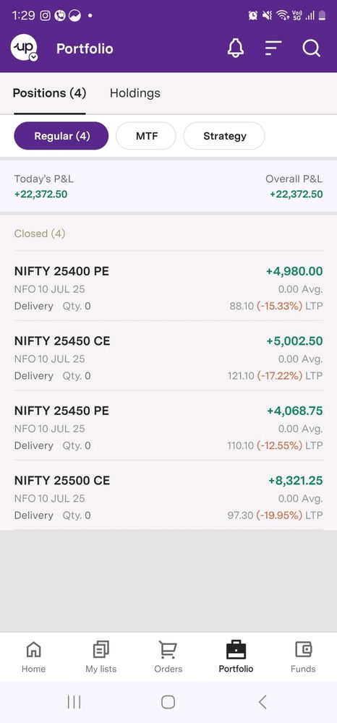
Task: Open the notifications bell icon
Action: coord(236,48)
